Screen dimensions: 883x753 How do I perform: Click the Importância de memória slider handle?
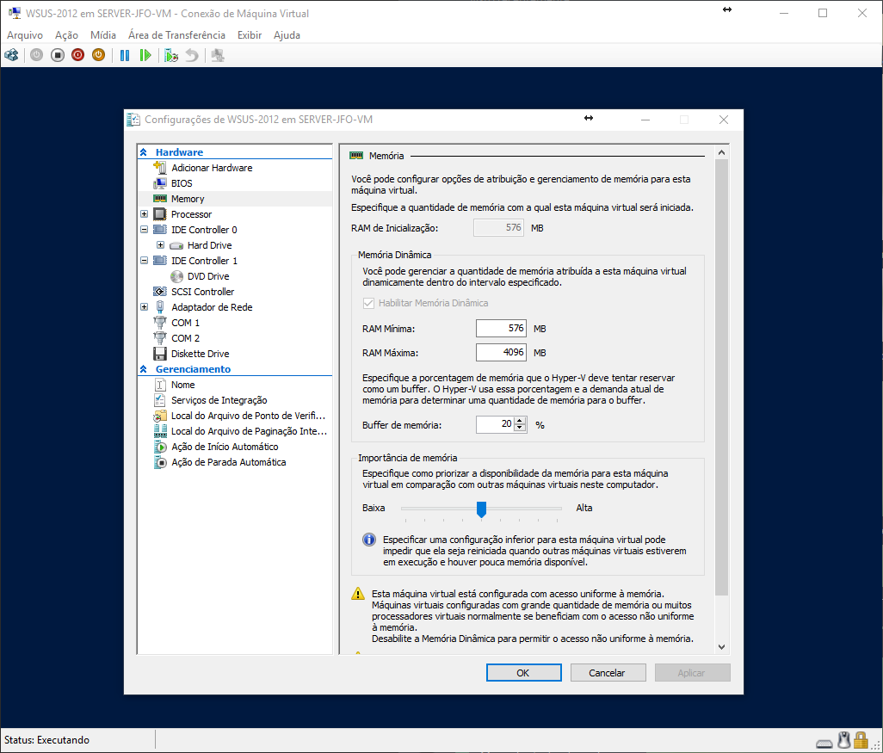481,509
